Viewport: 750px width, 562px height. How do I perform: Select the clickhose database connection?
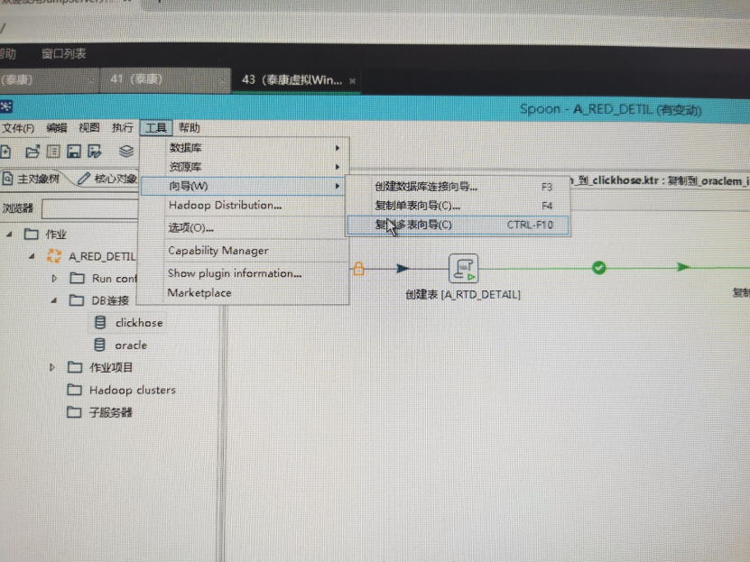[139, 323]
